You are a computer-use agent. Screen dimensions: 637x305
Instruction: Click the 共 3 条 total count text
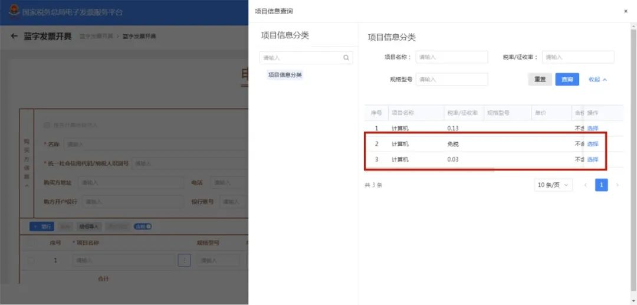click(x=374, y=185)
